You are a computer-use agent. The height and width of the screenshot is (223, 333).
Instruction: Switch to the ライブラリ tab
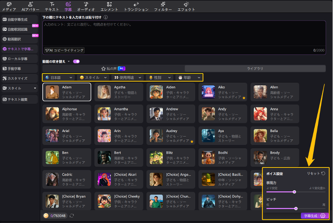click(255, 69)
